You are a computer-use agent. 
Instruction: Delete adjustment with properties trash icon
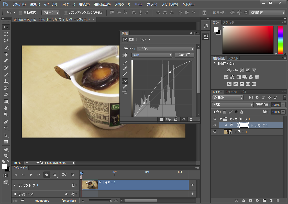[191, 119]
